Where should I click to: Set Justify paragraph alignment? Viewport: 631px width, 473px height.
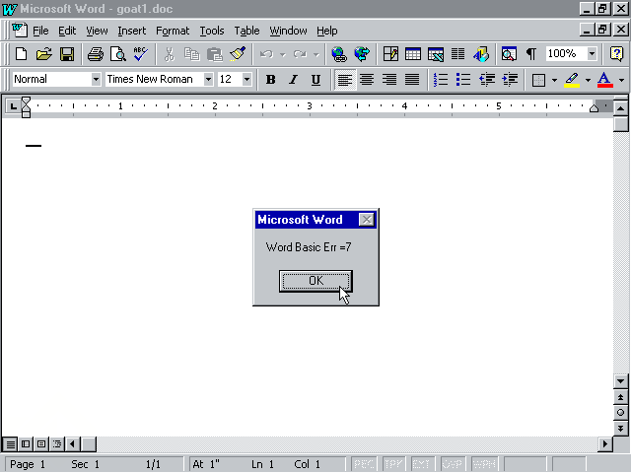pos(412,80)
